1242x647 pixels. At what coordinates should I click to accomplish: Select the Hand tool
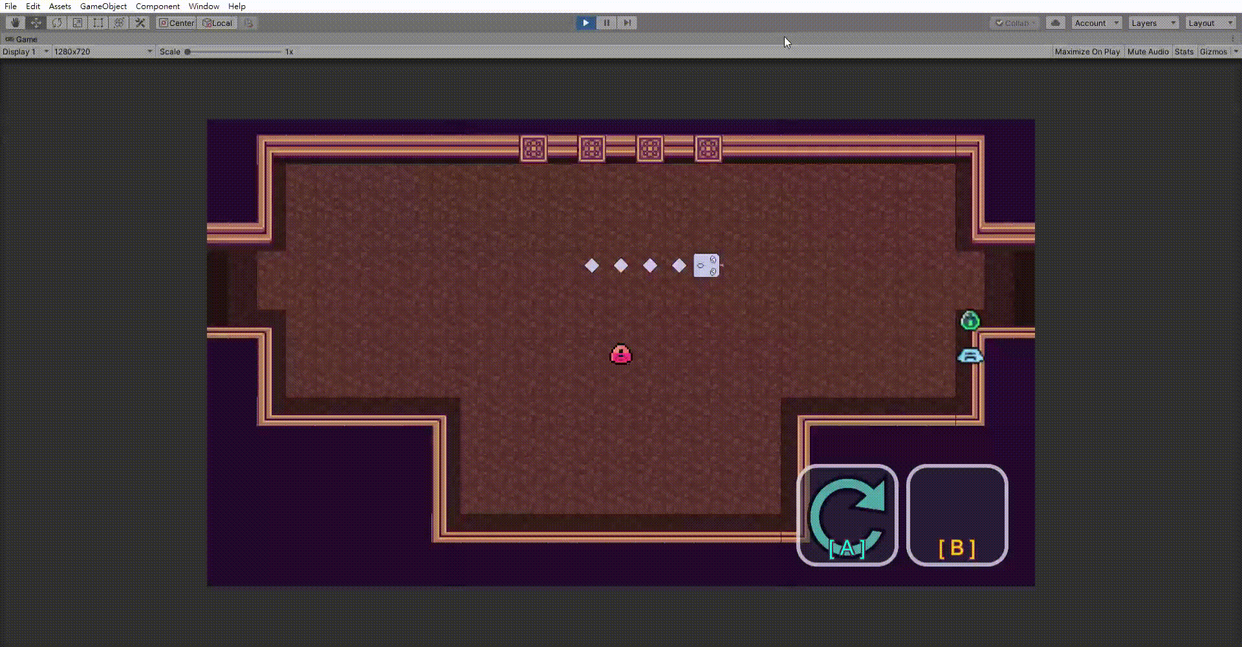pyautogui.click(x=15, y=23)
